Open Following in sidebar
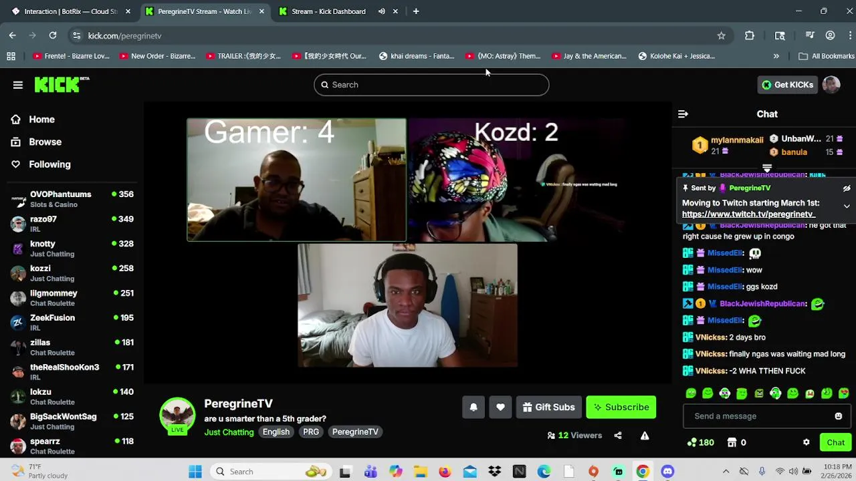 (x=49, y=164)
